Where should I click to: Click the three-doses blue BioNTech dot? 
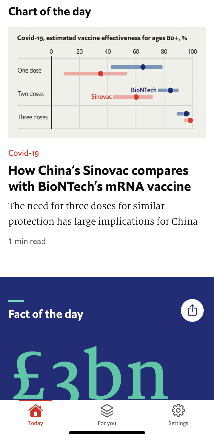click(186, 114)
